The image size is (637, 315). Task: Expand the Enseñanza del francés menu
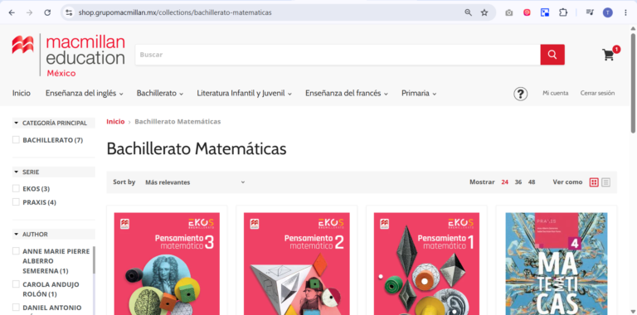[347, 94]
